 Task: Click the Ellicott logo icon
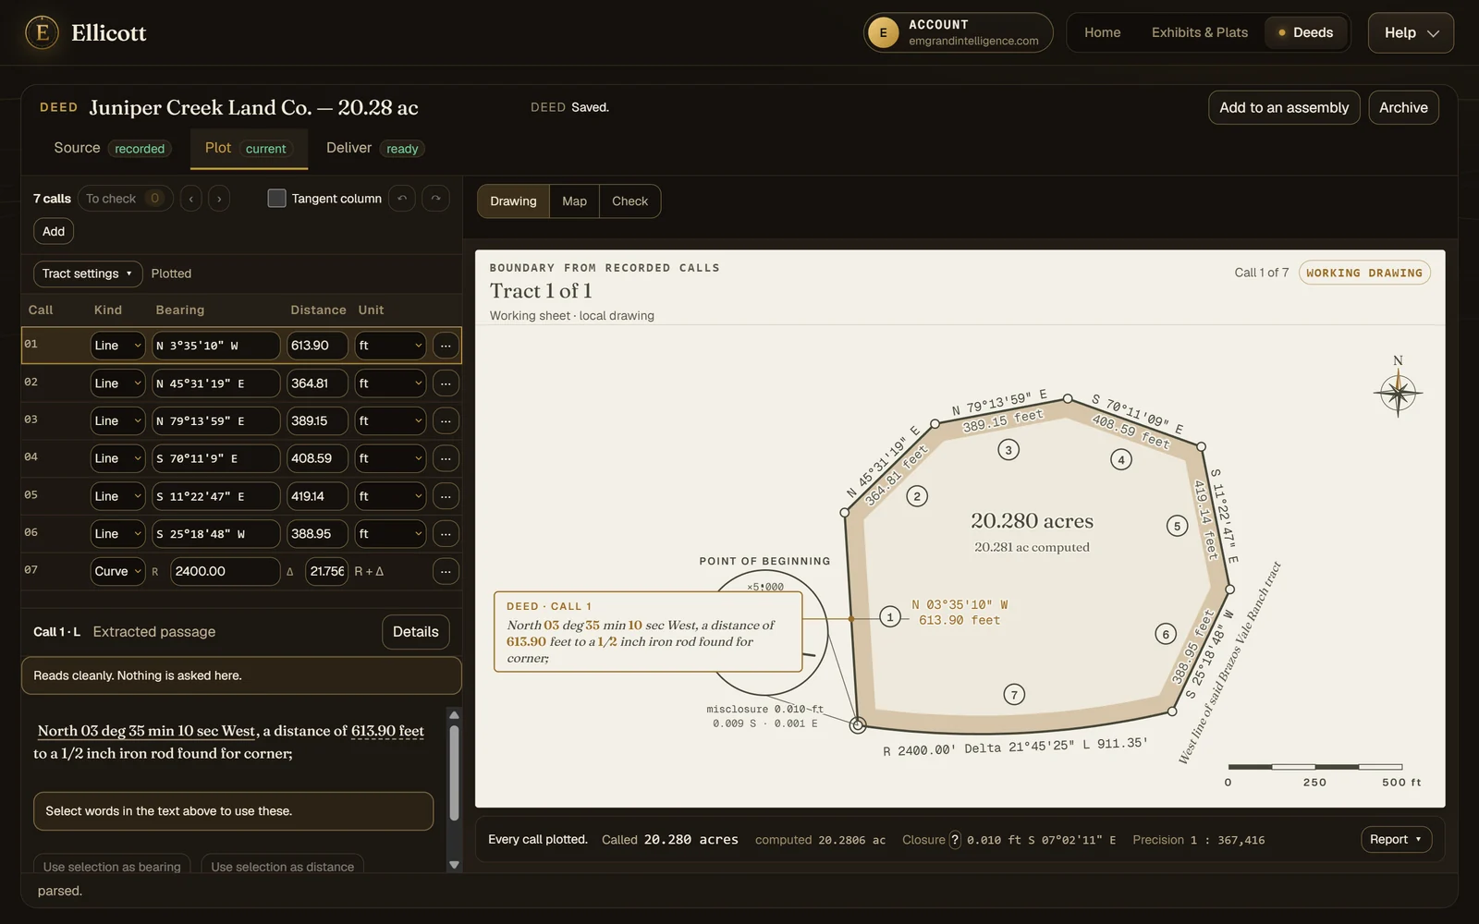42,32
